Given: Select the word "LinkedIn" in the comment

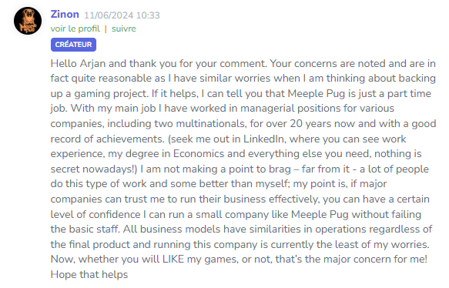Looking at the screenshot, I should pyautogui.click(x=263, y=139).
